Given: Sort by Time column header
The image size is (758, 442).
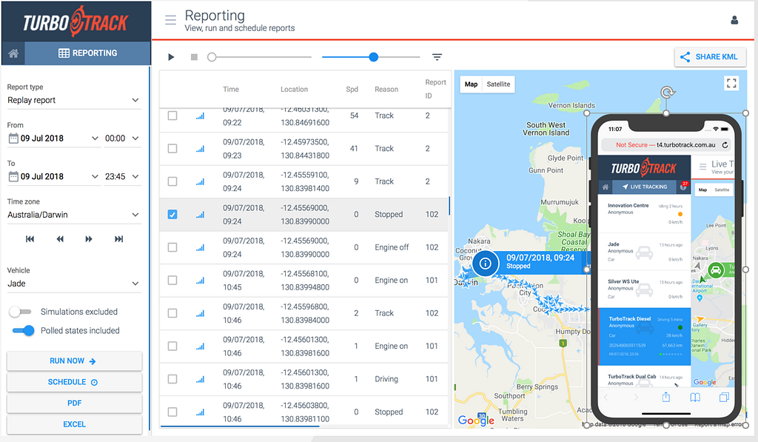Looking at the screenshot, I should point(231,90).
